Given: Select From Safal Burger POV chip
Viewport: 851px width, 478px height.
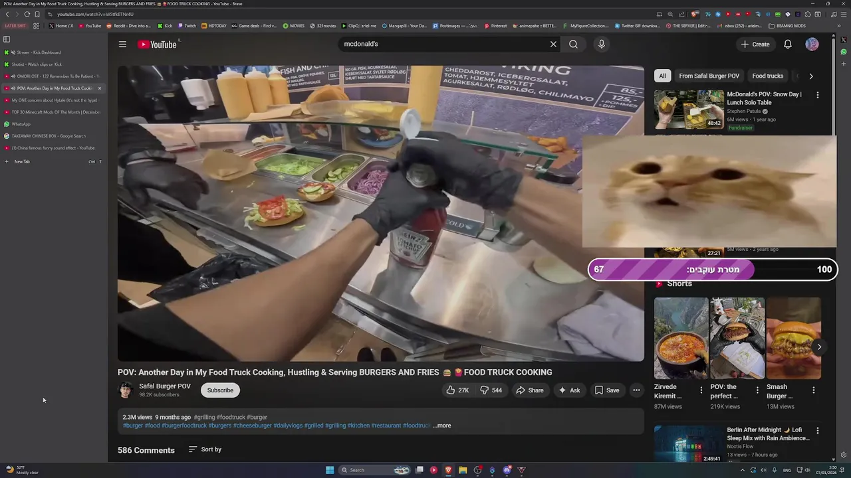Looking at the screenshot, I should click(709, 76).
